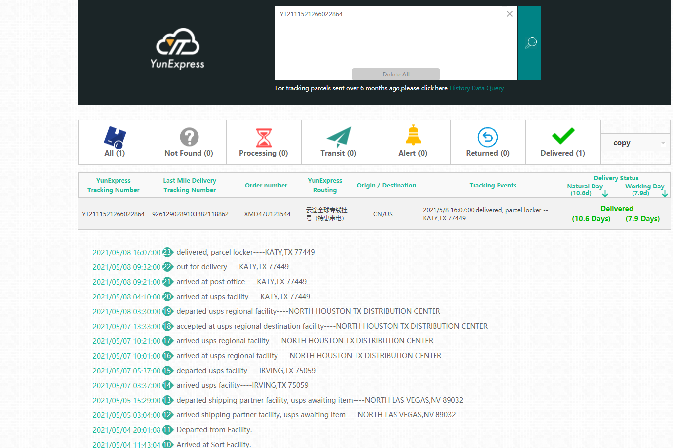The width and height of the screenshot is (673, 448).
Task: Sort by Working Day arrow
Action: tap(665, 194)
